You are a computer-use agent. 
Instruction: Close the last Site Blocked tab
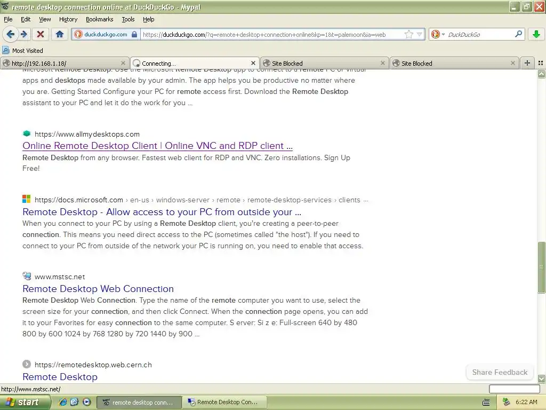[512, 63]
